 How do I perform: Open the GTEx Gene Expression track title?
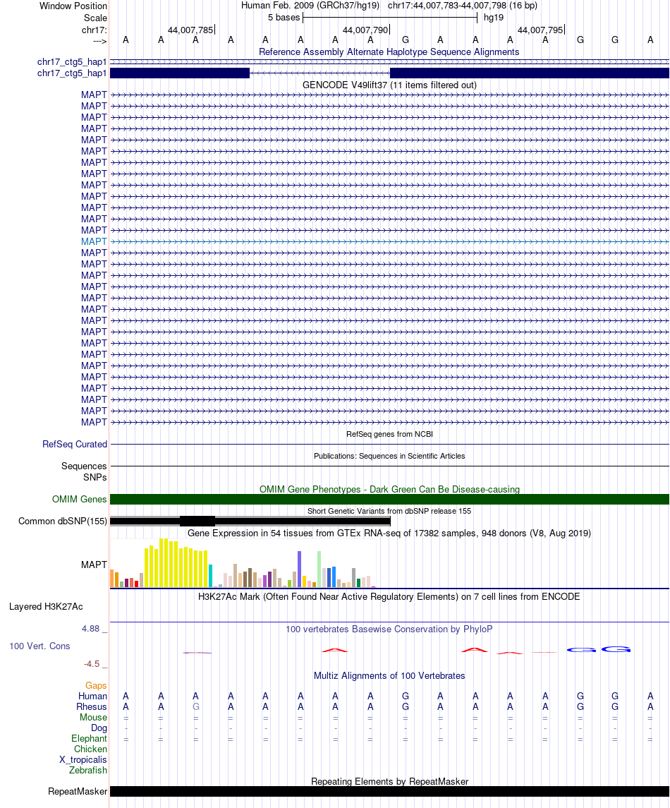tap(389, 533)
